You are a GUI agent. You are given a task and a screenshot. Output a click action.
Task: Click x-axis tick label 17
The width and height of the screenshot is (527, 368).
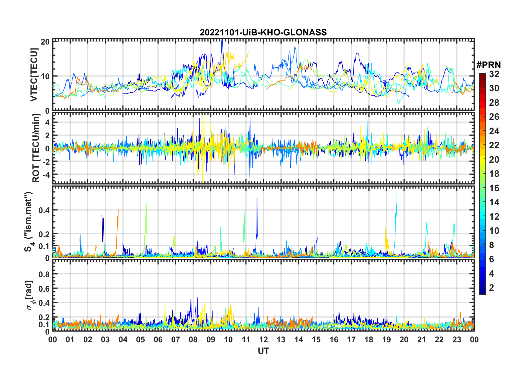pos(351,340)
